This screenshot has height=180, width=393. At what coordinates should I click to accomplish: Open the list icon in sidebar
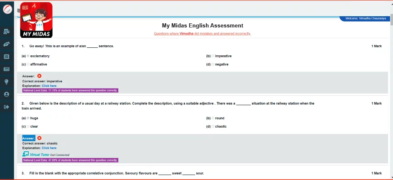pyautogui.click(x=6, y=57)
